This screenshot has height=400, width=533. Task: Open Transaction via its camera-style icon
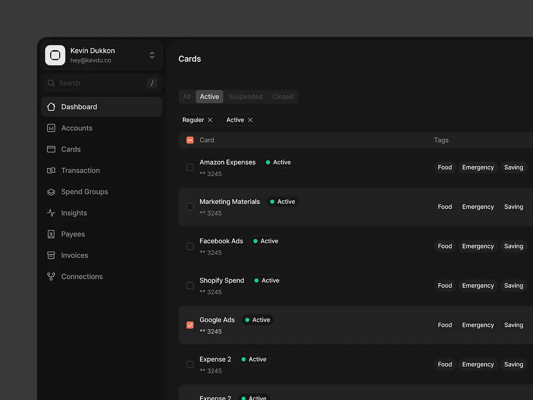coord(51,171)
